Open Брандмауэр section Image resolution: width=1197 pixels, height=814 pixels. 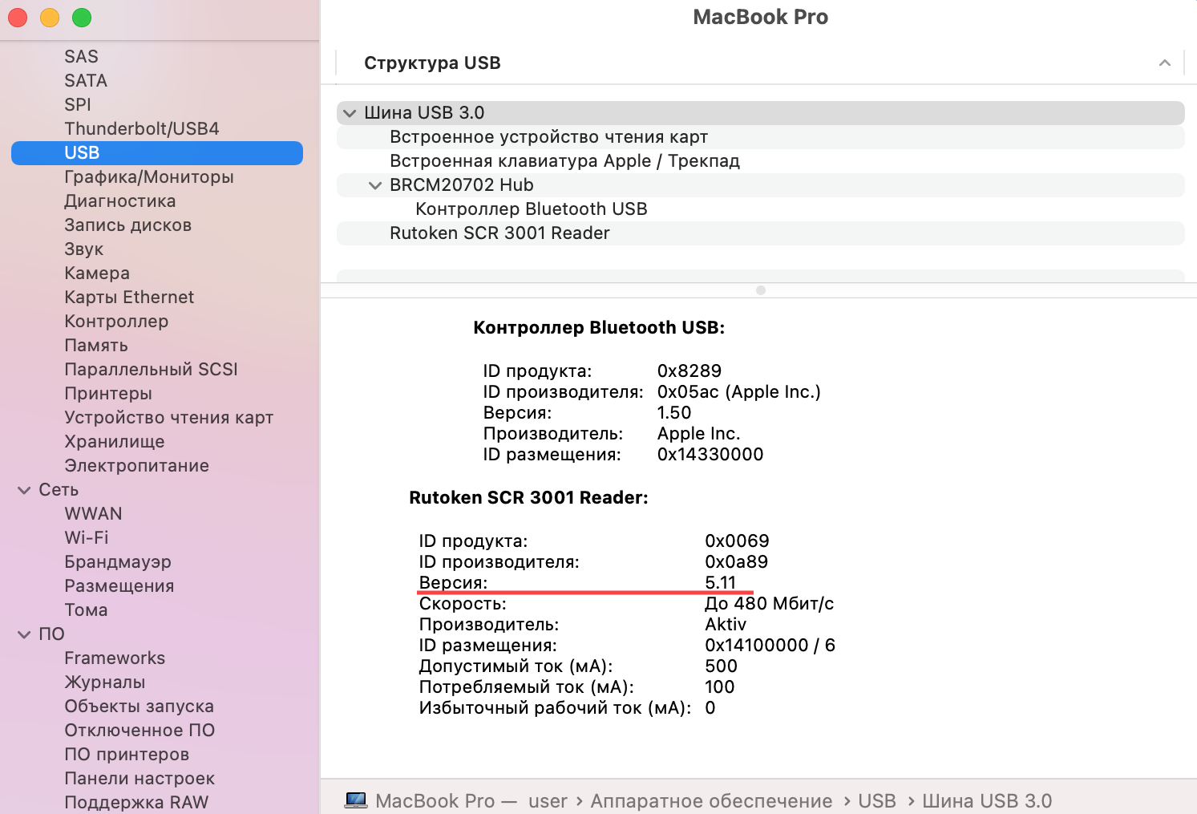pyautogui.click(x=118, y=561)
